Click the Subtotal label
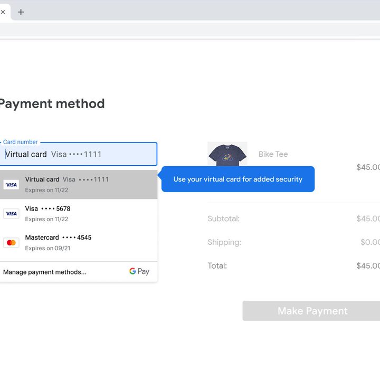This screenshot has height=380, width=380. coord(223,218)
